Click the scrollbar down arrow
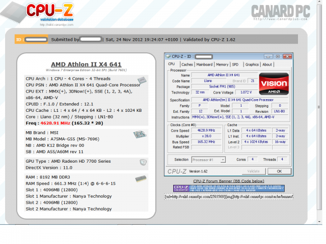Image resolution: width=326 pixels, height=244 pixels. point(319,222)
